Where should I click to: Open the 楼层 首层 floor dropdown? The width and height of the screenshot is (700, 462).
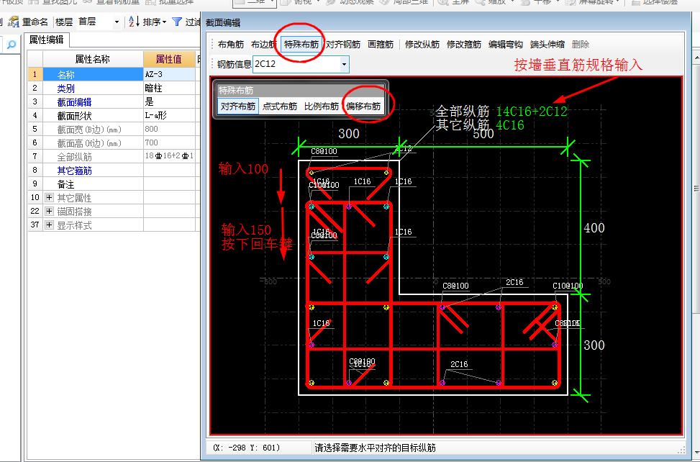tap(117, 22)
